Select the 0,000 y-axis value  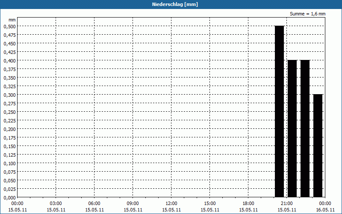point(10,198)
